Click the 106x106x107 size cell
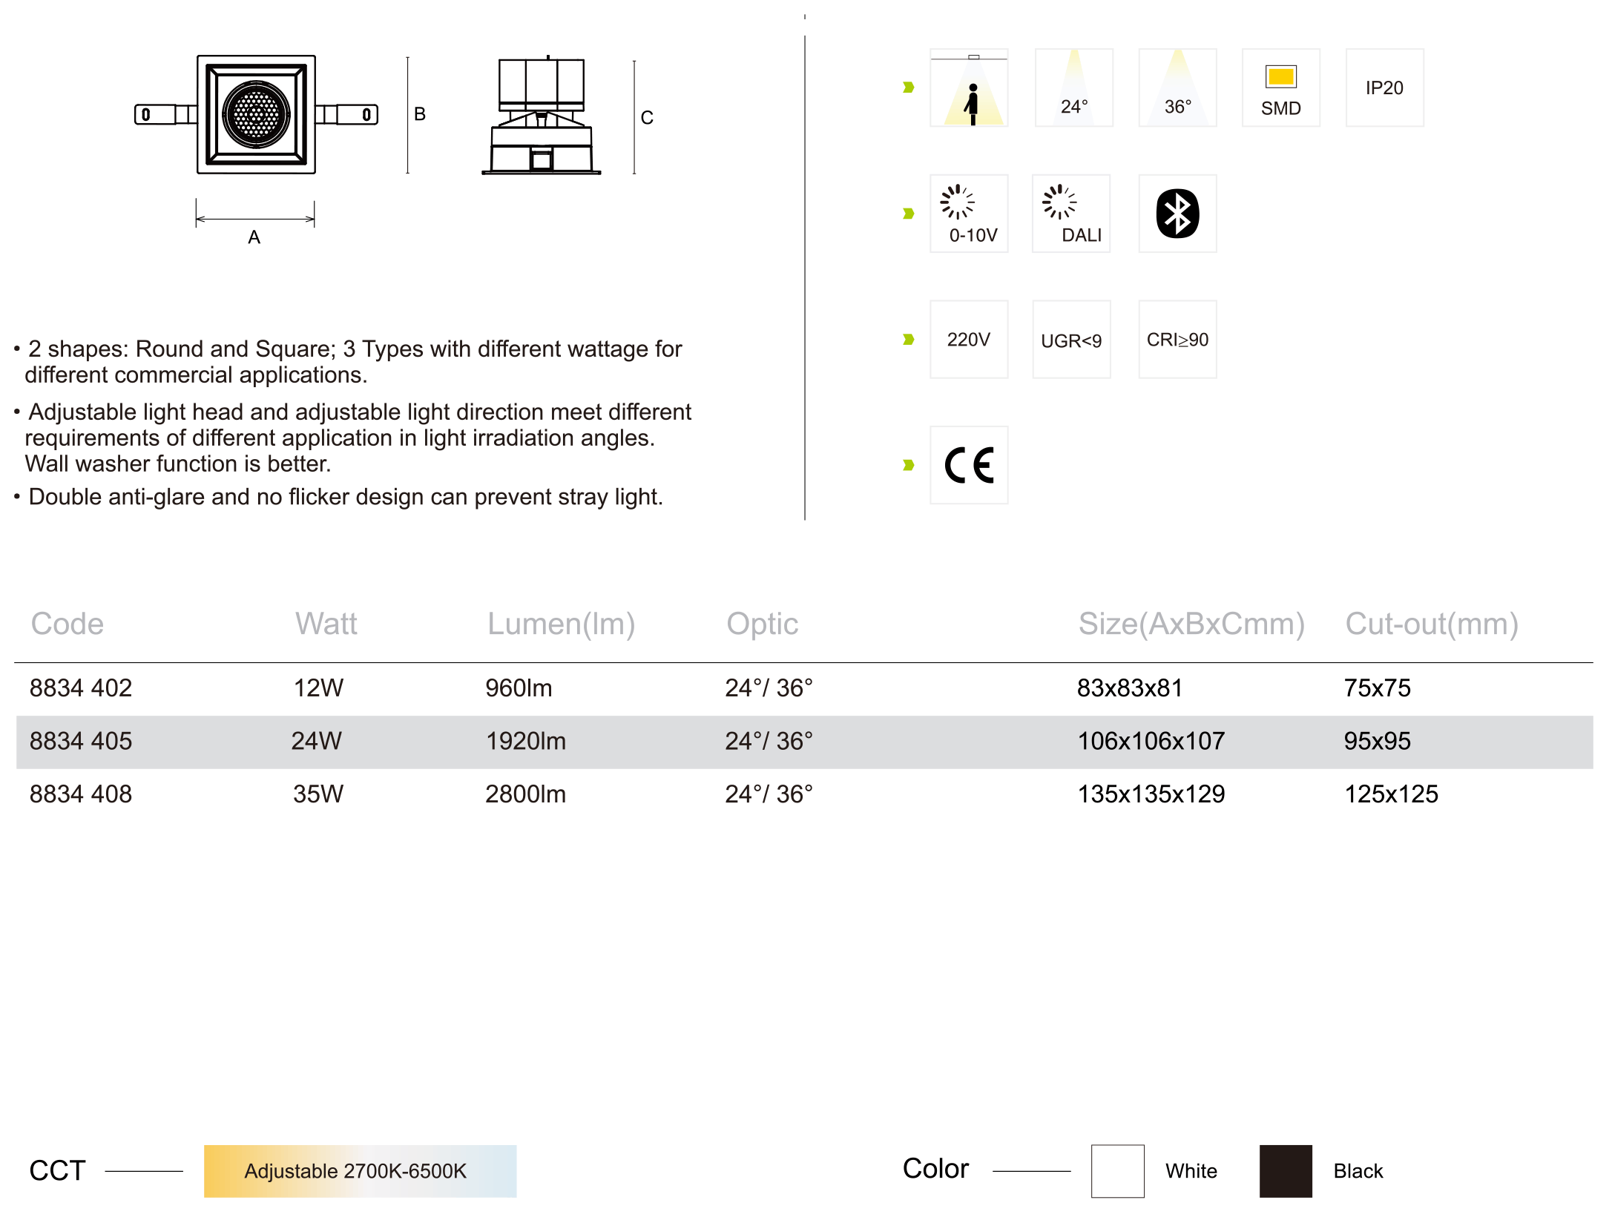 click(1151, 741)
